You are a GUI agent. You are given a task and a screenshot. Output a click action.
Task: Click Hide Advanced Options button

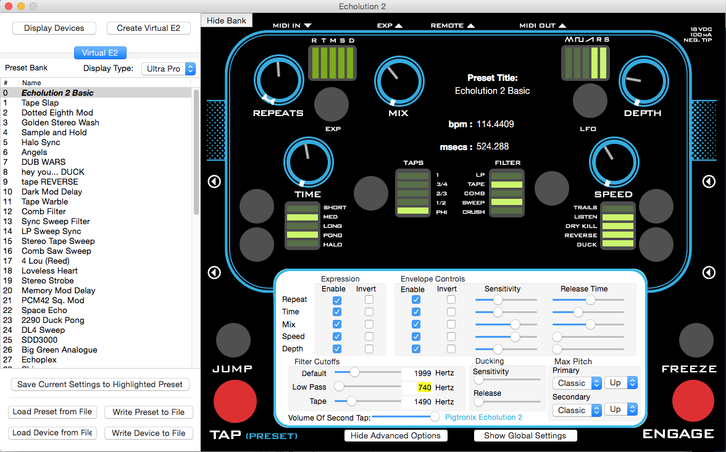(396, 435)
